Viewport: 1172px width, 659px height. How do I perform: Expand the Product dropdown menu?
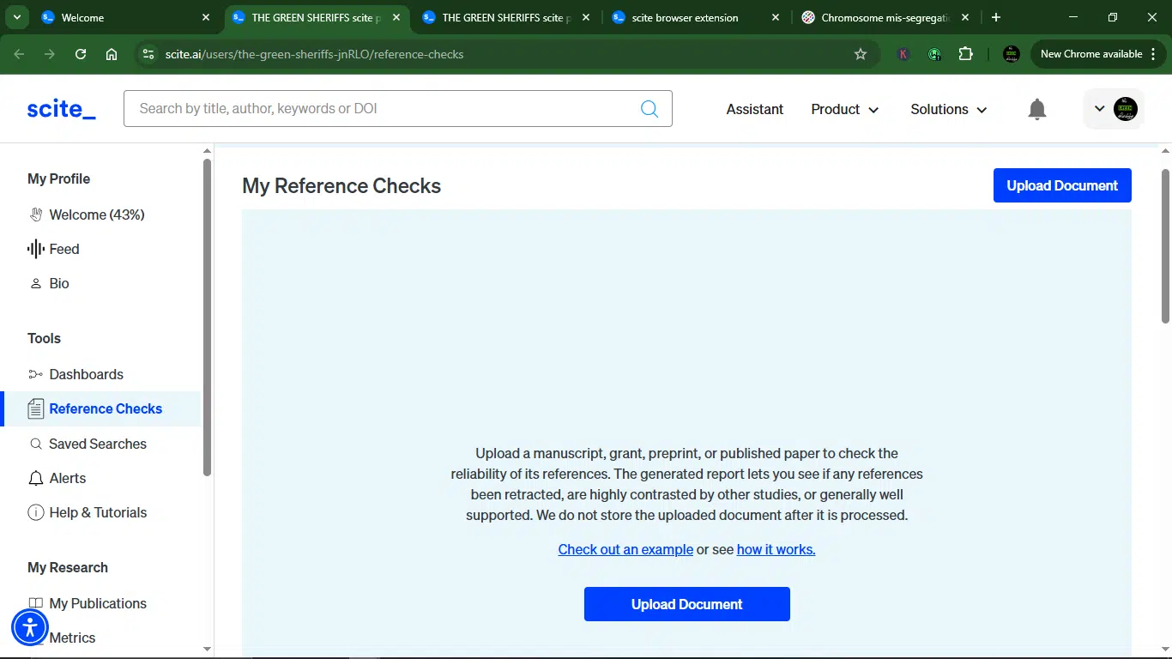tap(845, 109)
